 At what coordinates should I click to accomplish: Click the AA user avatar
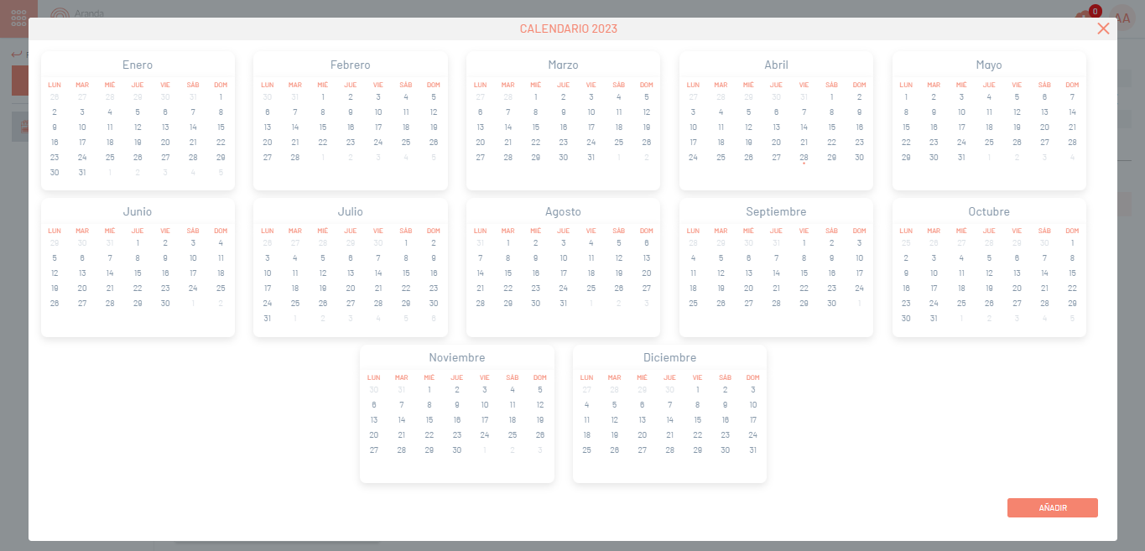[1122, 18]
